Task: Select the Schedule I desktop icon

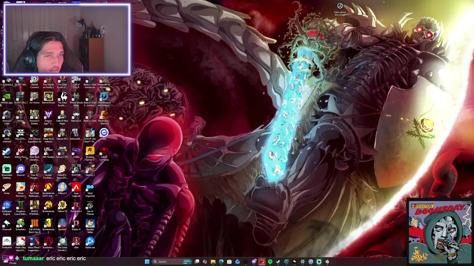Action: point(20,225)
